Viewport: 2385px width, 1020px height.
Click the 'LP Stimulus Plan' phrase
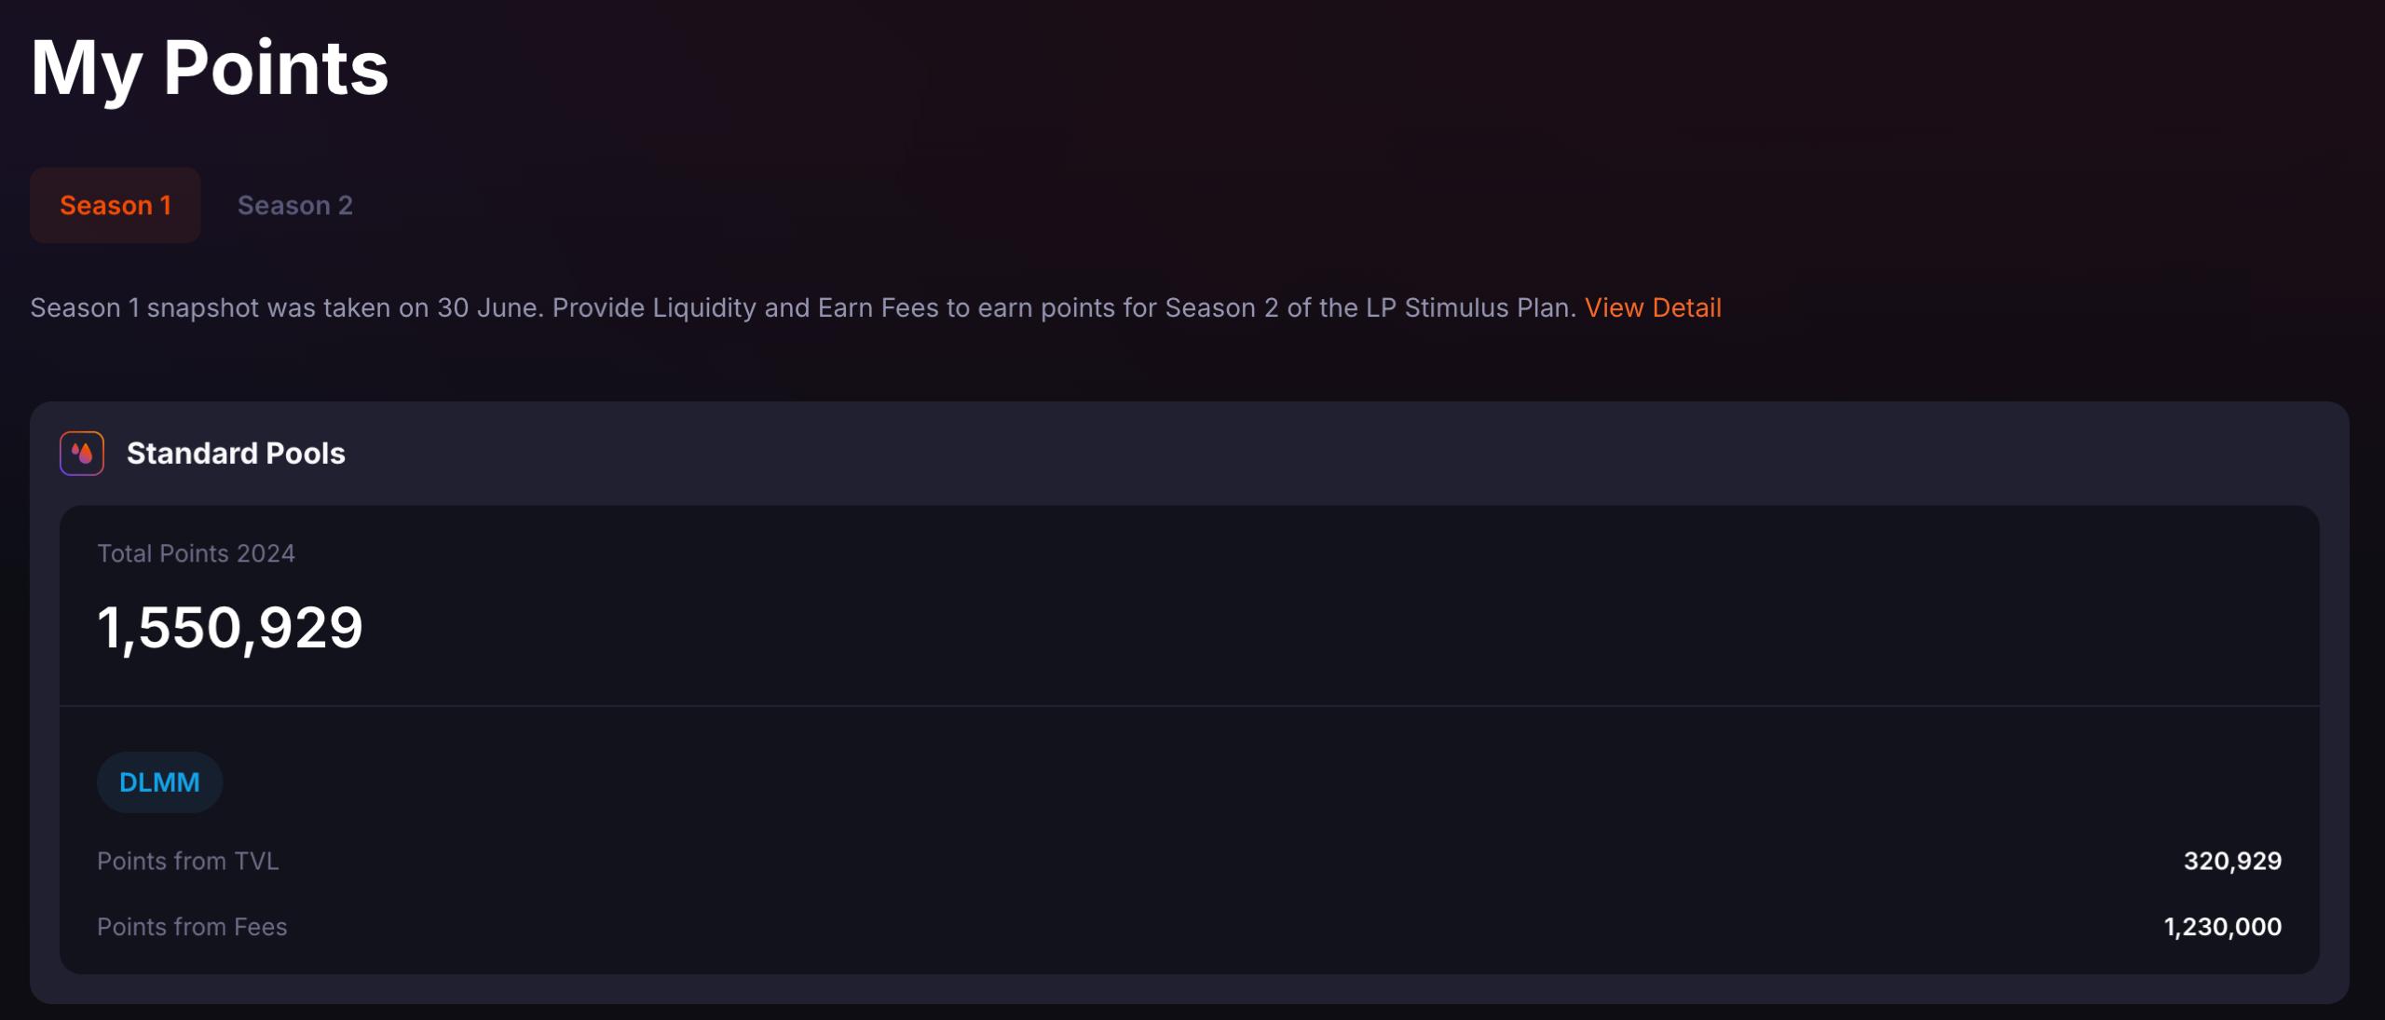1469,308
